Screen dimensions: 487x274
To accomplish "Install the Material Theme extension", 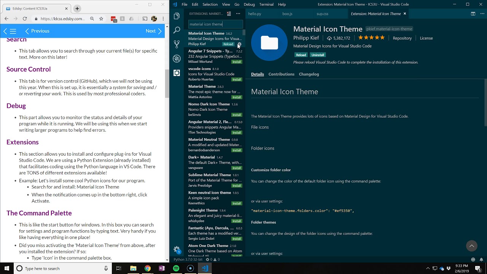I will (237, 97).
